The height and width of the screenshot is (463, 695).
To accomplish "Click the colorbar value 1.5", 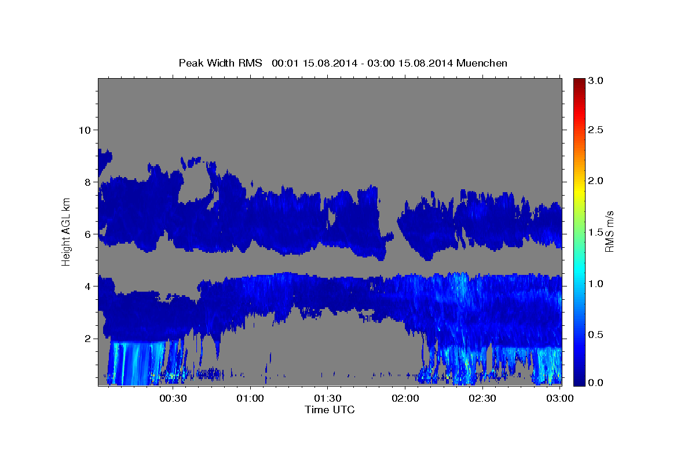I will coord(596,232).
